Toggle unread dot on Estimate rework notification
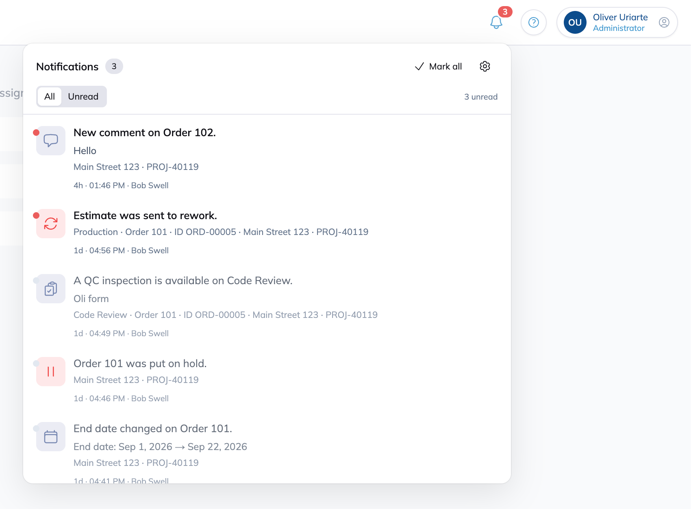Screen dimensions: 691x509 (x=36, y=215)
